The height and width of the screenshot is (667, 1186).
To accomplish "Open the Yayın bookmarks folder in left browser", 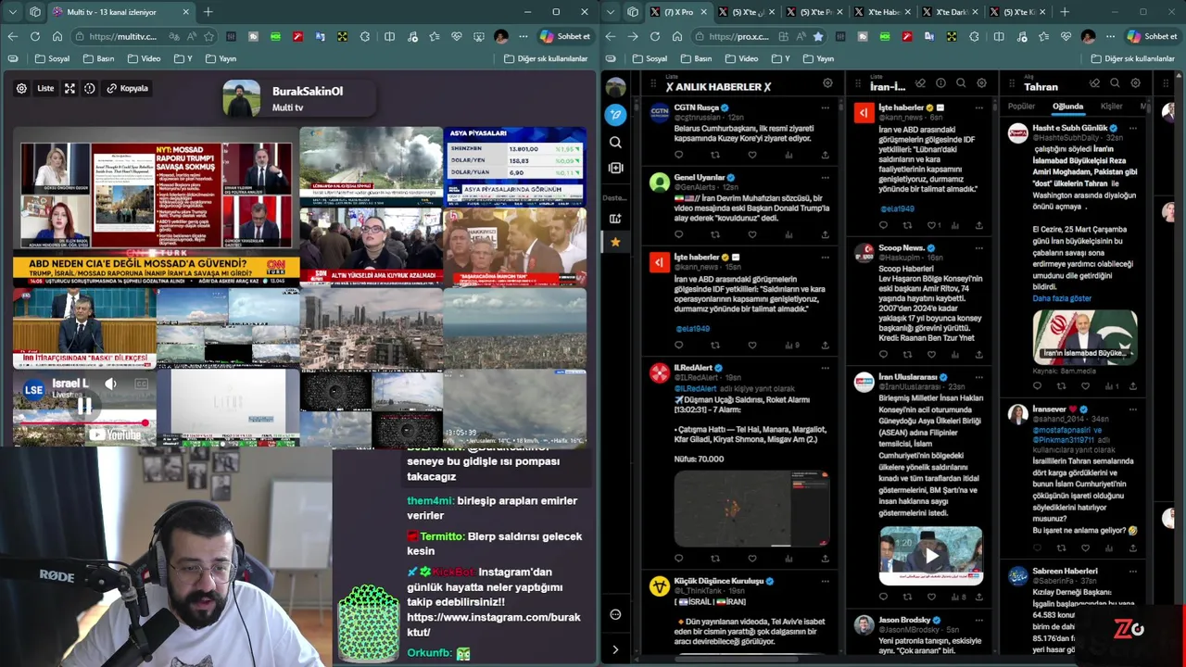I will point(221,58).
